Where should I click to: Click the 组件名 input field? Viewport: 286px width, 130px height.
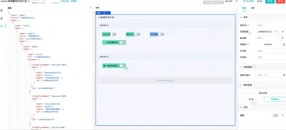(271, 25)
